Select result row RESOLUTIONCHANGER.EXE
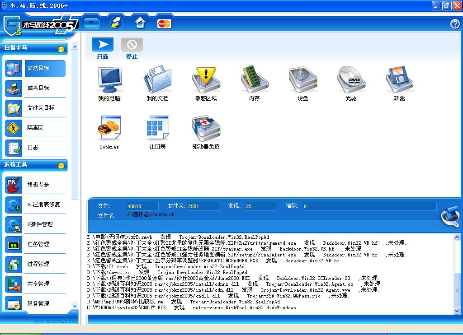This screenshot has width=463, height=335. tap(213, 261)
